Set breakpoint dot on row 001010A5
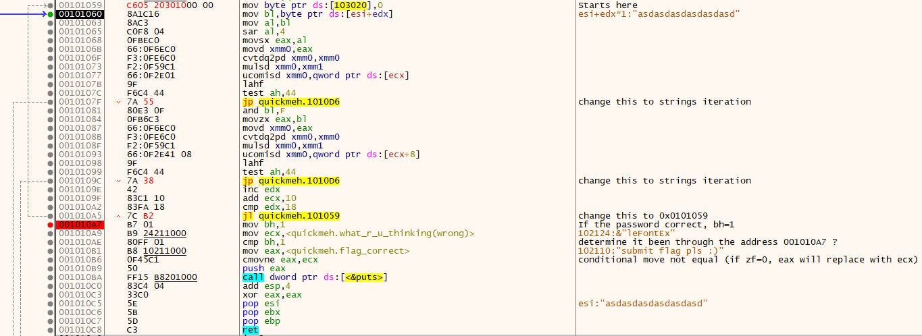922x336 pixels. (x=50, y=216)
